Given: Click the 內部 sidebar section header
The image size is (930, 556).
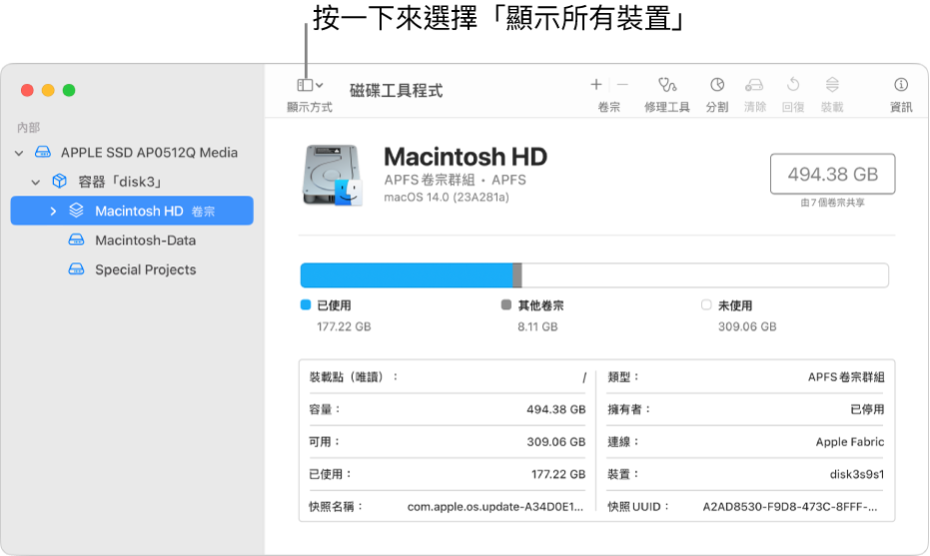Looking at the screenshot, I should pyautogui.click(x=28, y=128).
